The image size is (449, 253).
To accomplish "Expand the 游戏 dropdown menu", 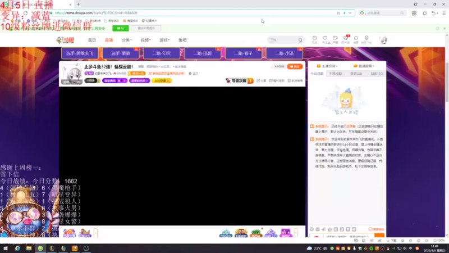I will (x=164, y=40).
